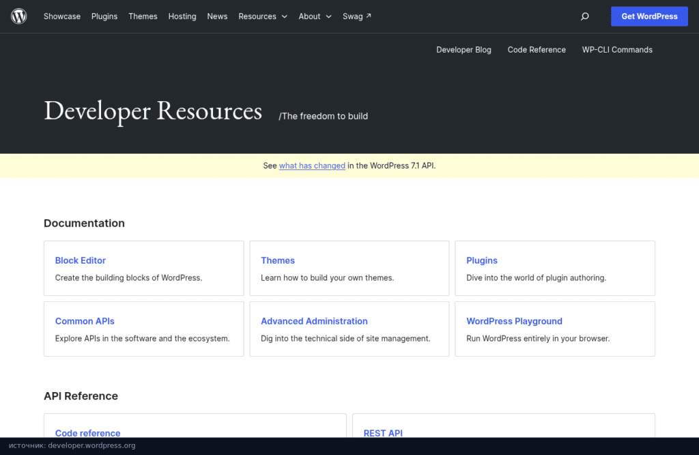Image resolution: width=699 pixels, height=455 pixels.
Task: Click 'Learn how to build your own themes.'
Action: 327,278
